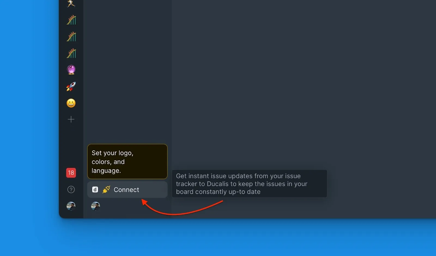Click the empty main content pane
Screen dimensions: 436x256
[x=300, y=82]
